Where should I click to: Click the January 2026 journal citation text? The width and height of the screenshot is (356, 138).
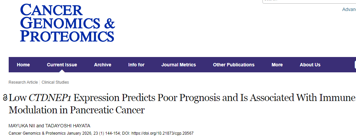pyautogui.click(x=60, y=133)
